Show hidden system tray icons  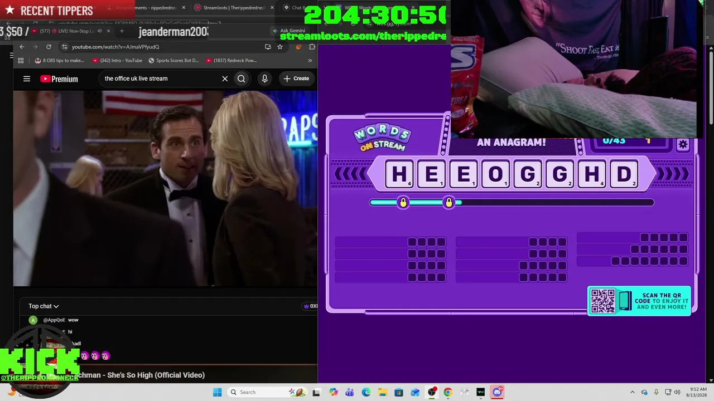coord(632,392)
